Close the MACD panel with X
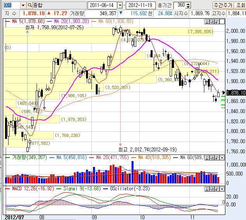The image size is (246, 220). pos(222,189)
